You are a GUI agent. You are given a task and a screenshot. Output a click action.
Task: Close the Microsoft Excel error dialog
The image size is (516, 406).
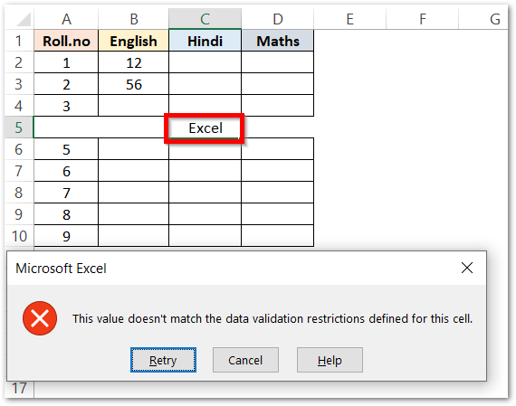(467, 268)
